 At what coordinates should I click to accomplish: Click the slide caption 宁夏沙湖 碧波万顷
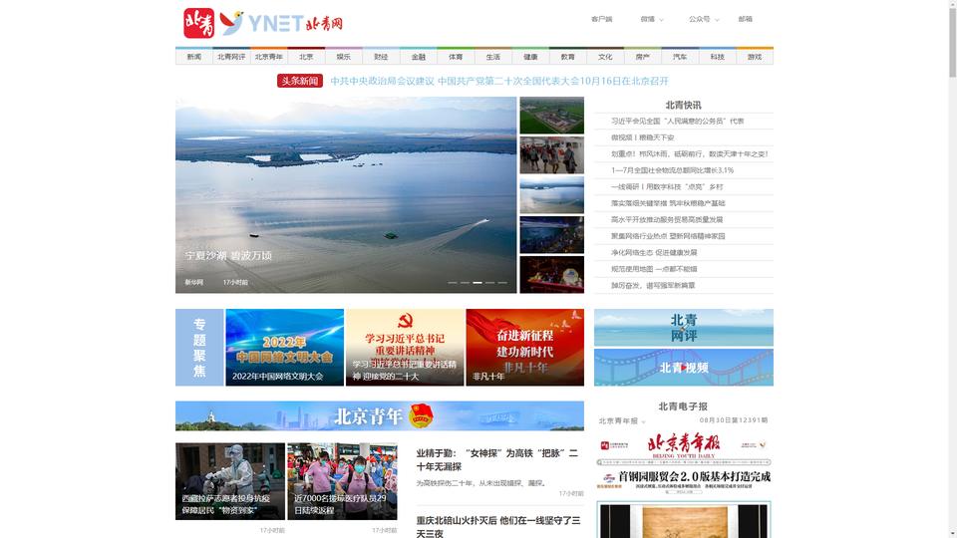[x=228, y=256]
